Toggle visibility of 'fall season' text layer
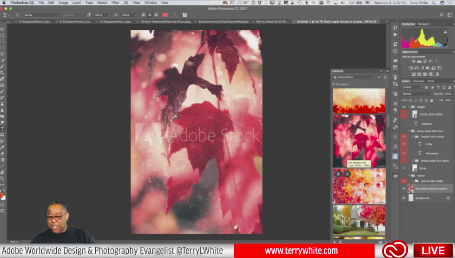This screenshot has width=455, height=258. [x=403, y=153]
